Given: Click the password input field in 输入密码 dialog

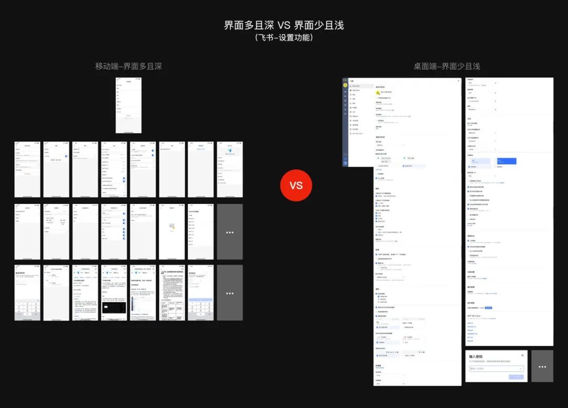Looking at the screenshot, I should [496, 369].
